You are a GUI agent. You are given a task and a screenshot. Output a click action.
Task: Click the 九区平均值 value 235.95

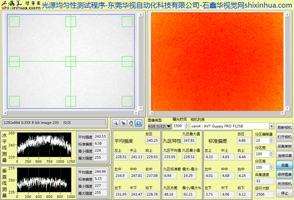coord(170,156)
